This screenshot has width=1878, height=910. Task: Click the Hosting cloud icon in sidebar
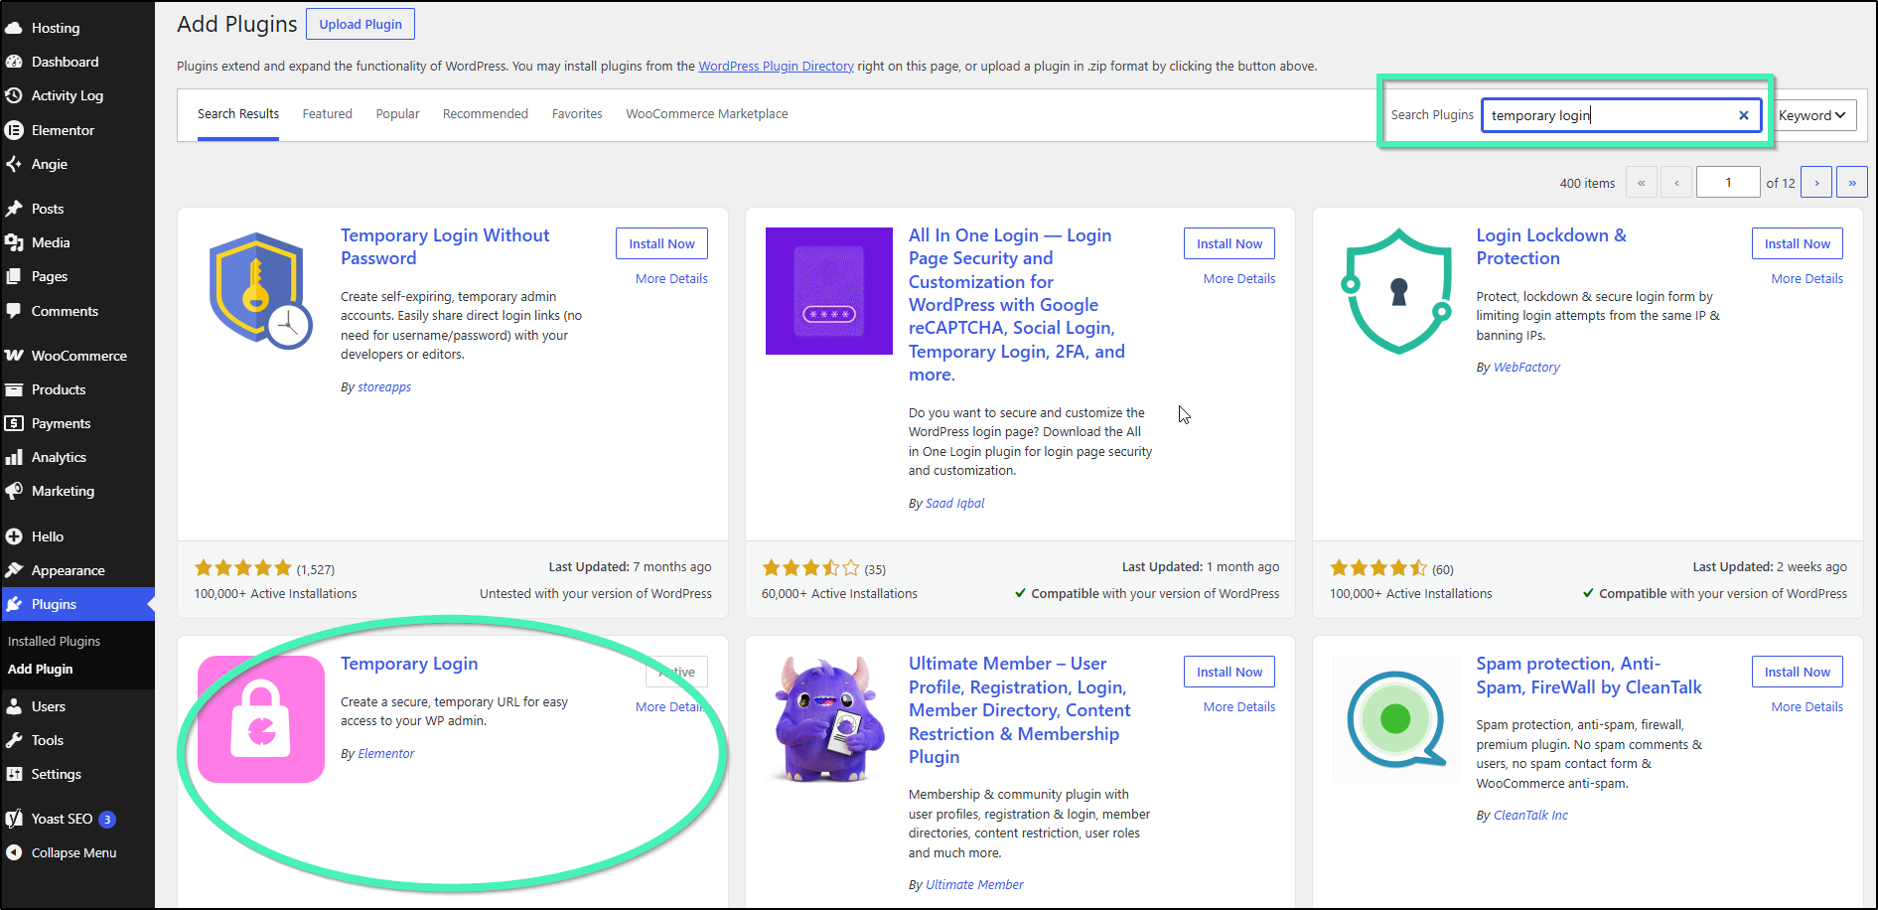point(14,28)
